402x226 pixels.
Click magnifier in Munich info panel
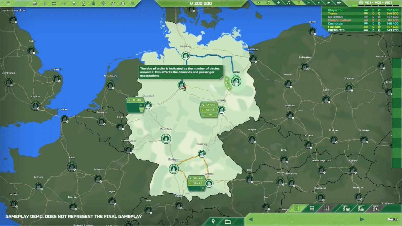click(x=203, y=188)
